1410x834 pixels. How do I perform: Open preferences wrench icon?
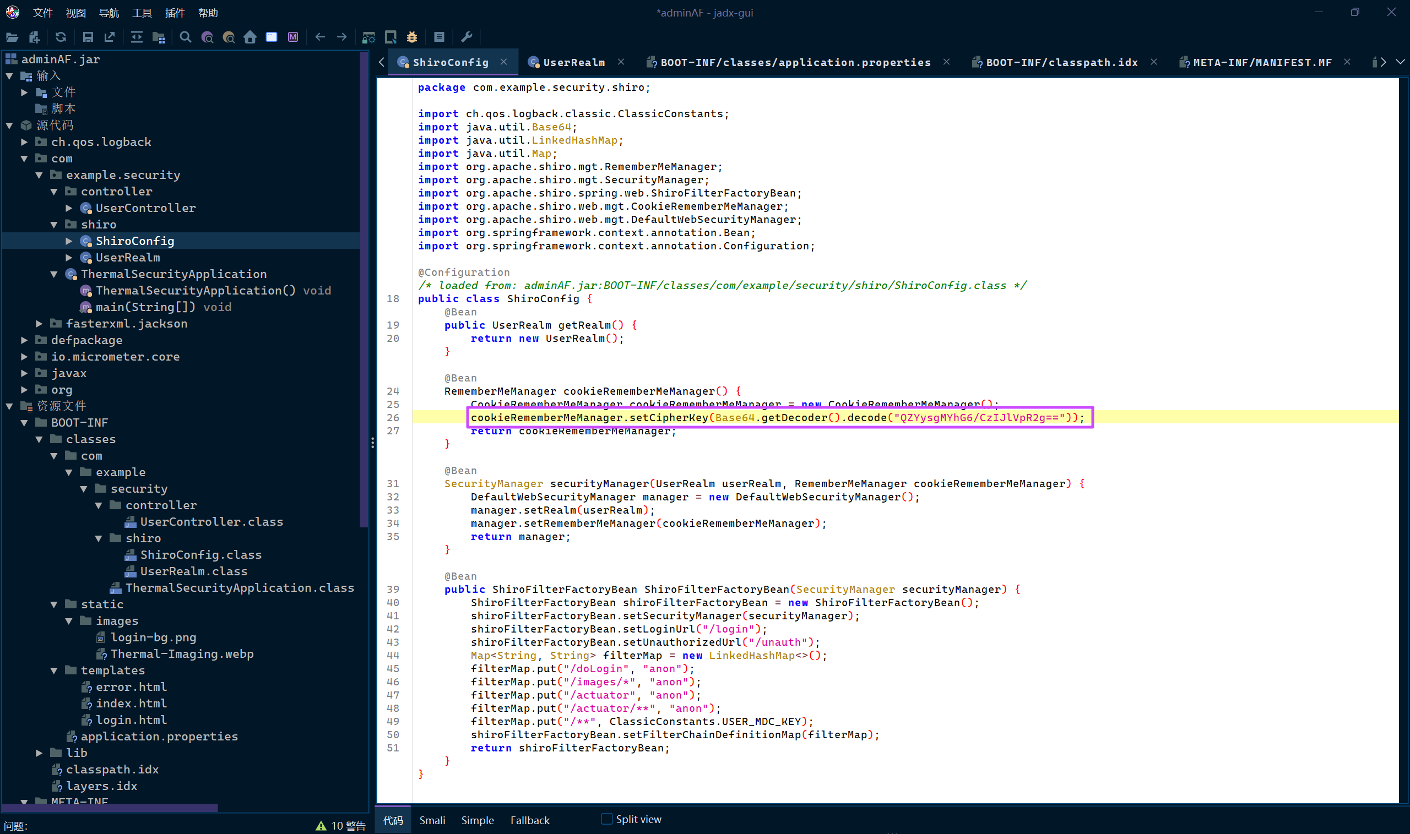tap(467, 37)
